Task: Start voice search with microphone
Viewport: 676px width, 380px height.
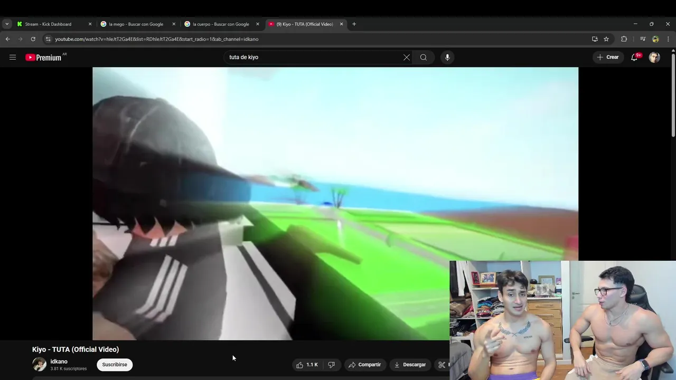Action: click(x=447, y=57)
